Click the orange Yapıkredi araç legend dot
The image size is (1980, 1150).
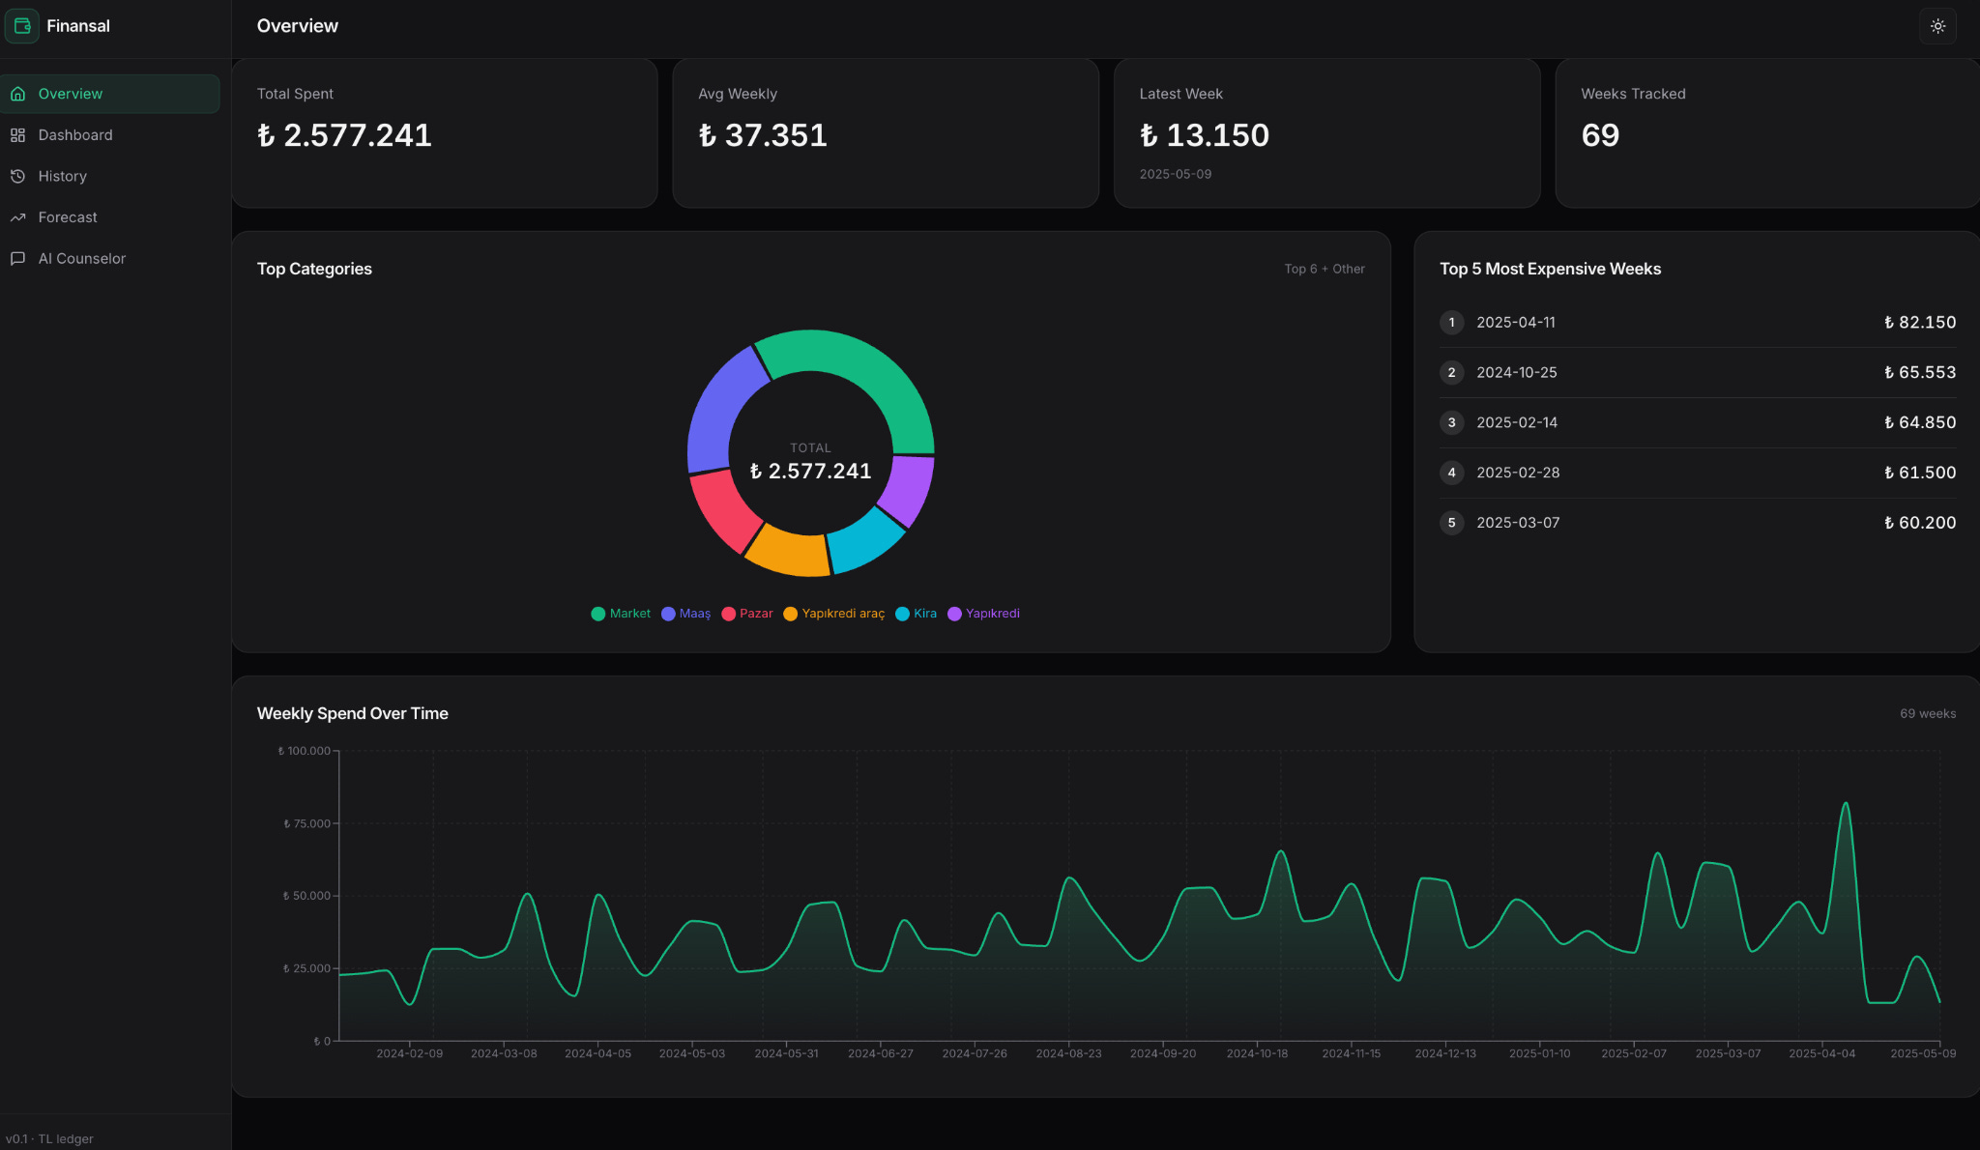790,614
